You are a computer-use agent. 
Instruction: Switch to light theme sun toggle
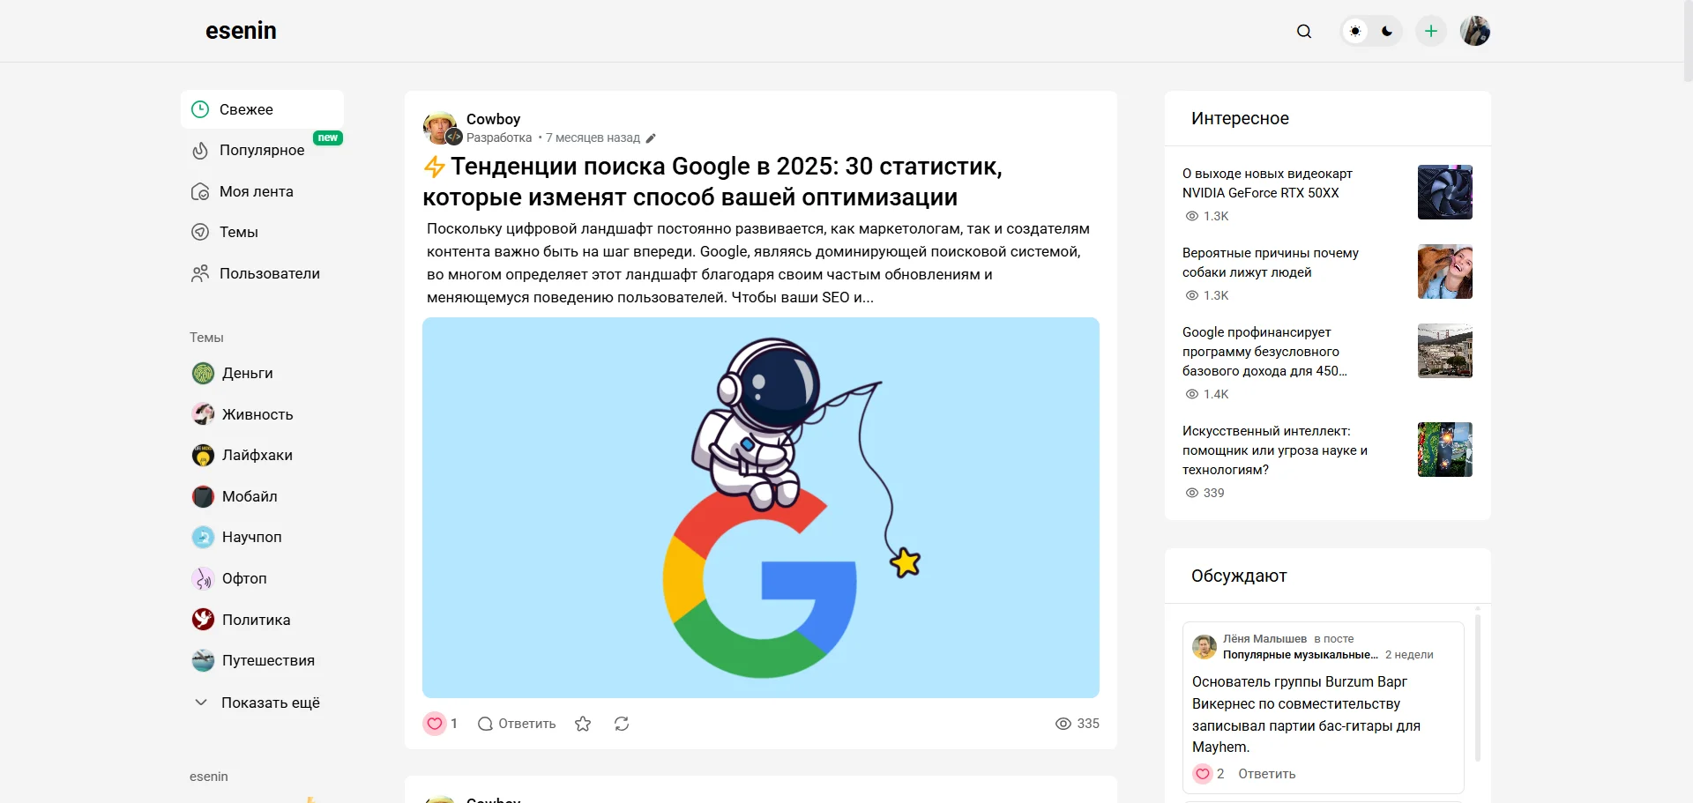[x=1355, y=32]
